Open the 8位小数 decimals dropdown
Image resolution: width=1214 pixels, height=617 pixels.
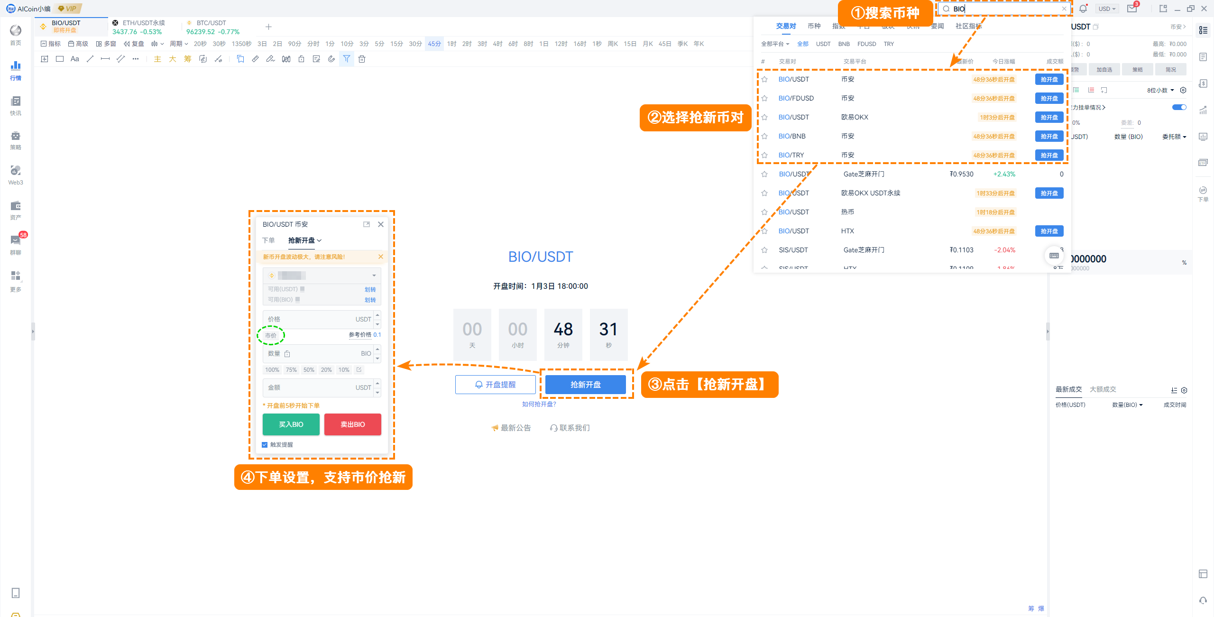[x=1160, y=90]
